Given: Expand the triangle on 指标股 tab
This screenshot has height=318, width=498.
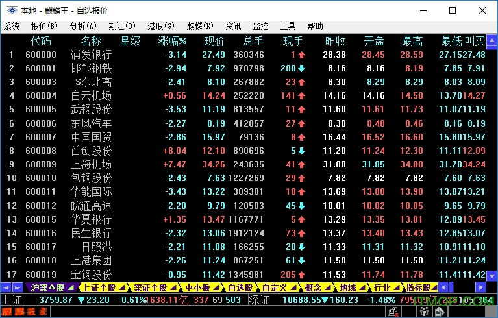Looking at the screenshot, I should point(434,288).
